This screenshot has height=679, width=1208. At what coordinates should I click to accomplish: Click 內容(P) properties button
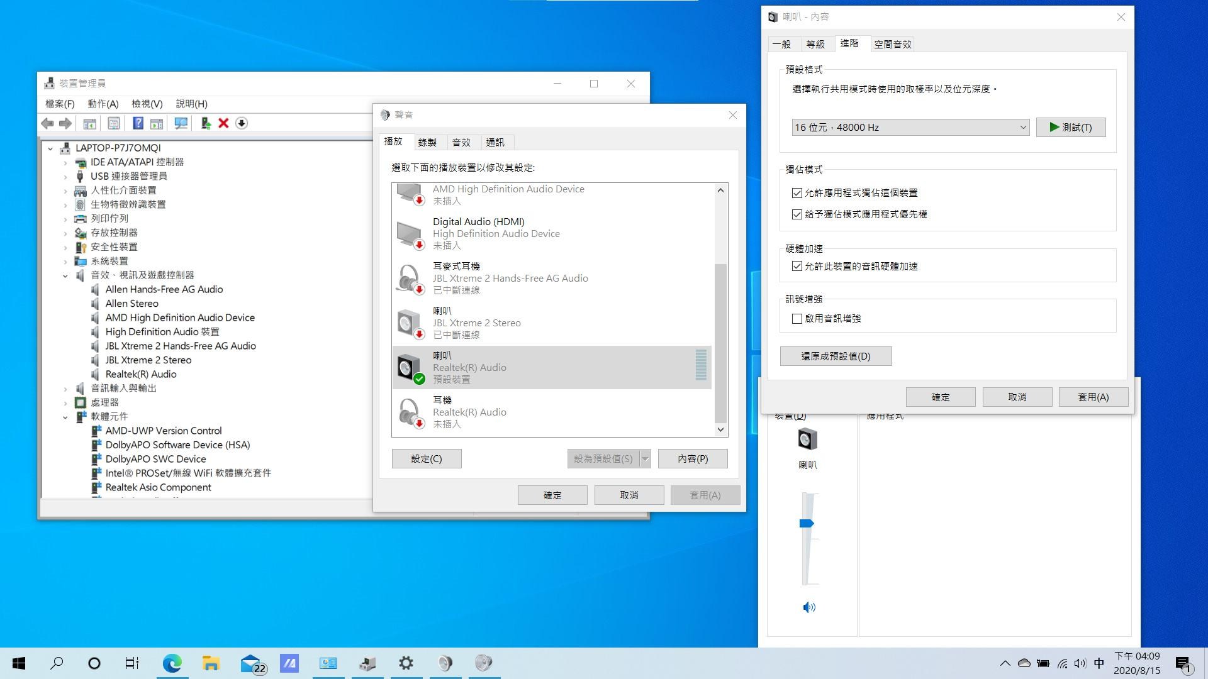click(x=693, y=459)
